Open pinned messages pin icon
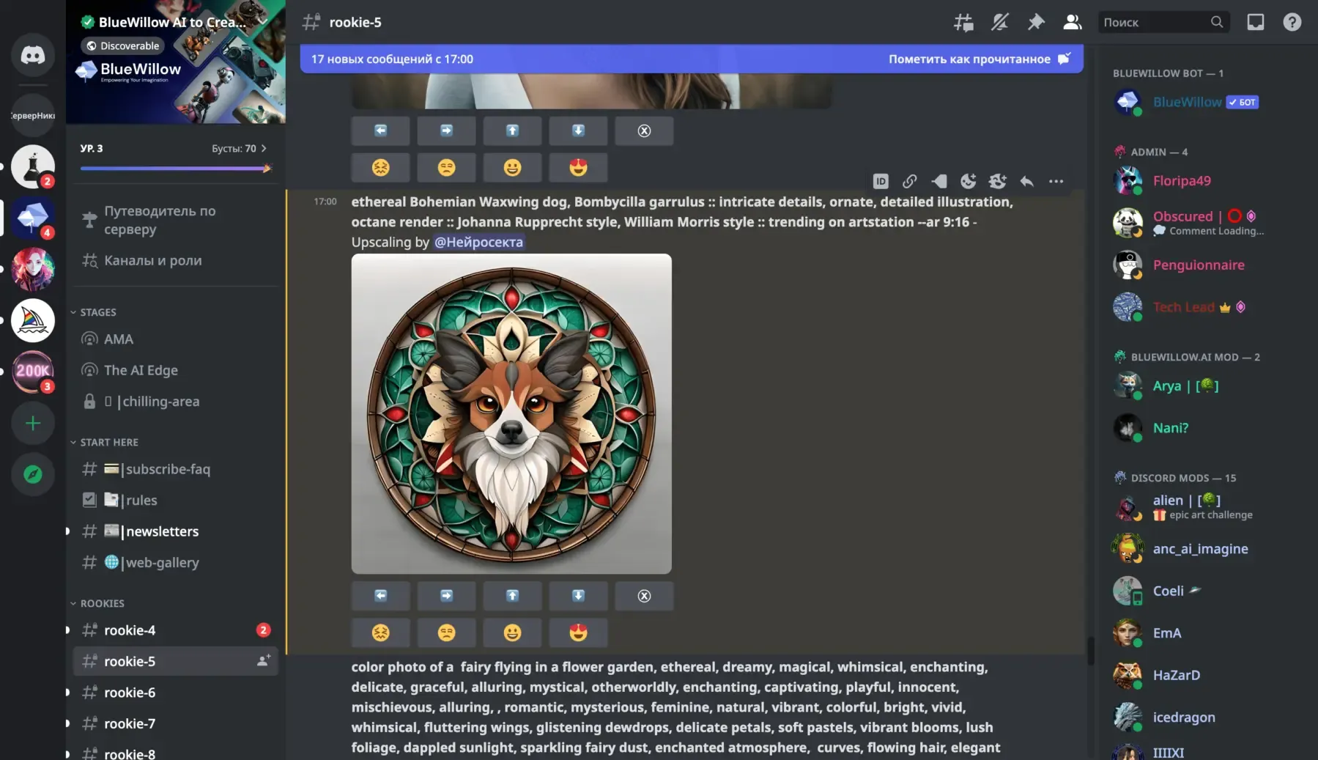1318x760 pixels. [1036, 23]
